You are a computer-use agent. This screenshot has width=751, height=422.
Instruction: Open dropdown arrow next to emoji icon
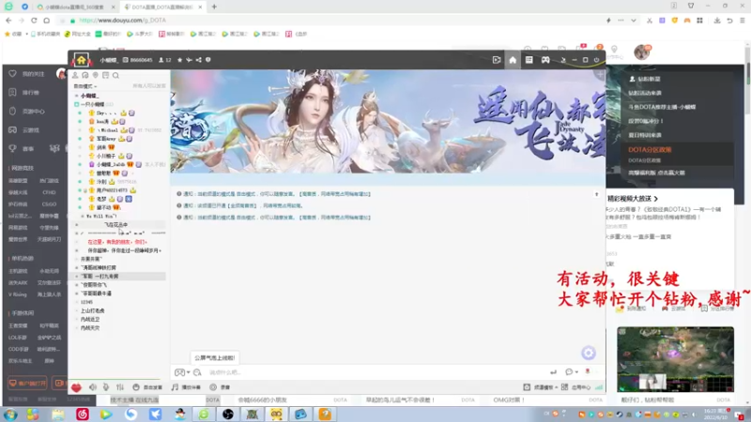click(x=189, y=372)
